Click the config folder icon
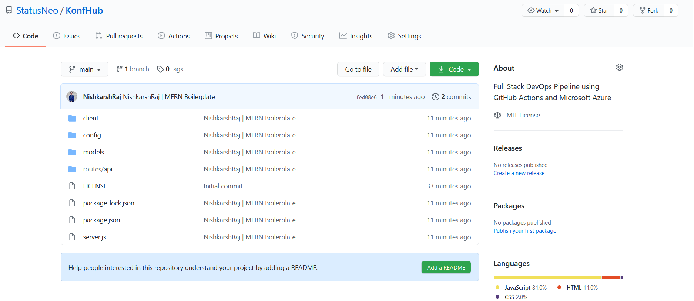Viewport: 694px width, 301px height. point(72,135)
